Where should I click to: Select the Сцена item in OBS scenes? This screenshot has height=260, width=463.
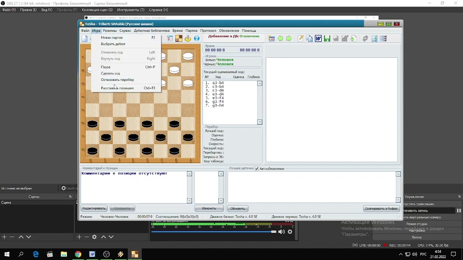point(37,203)
